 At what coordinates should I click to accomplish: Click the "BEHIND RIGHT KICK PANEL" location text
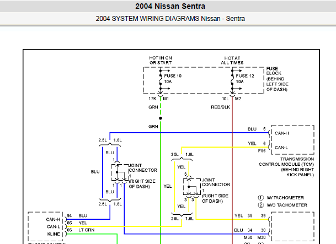(x=297, y=172)
